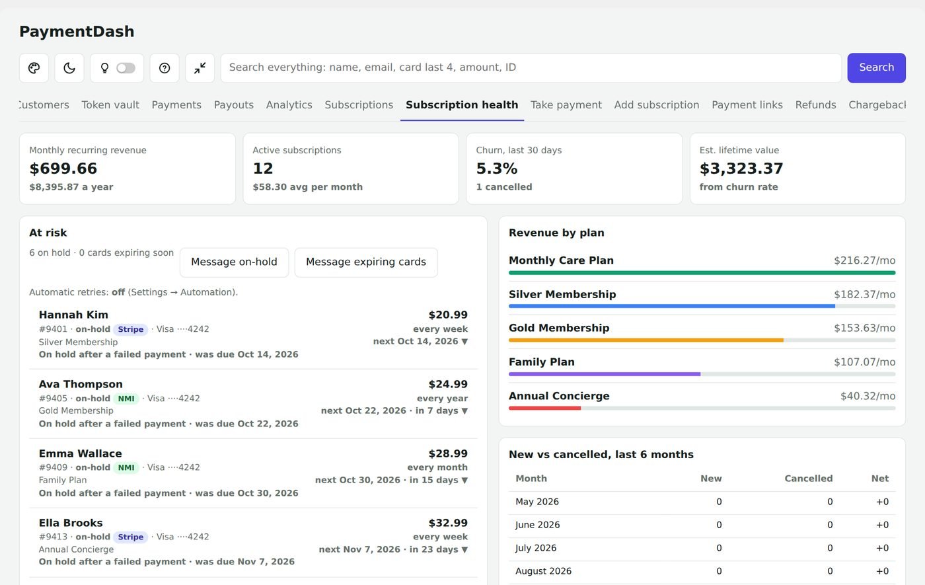Click the Message on-hold button

tap(234, 262)
